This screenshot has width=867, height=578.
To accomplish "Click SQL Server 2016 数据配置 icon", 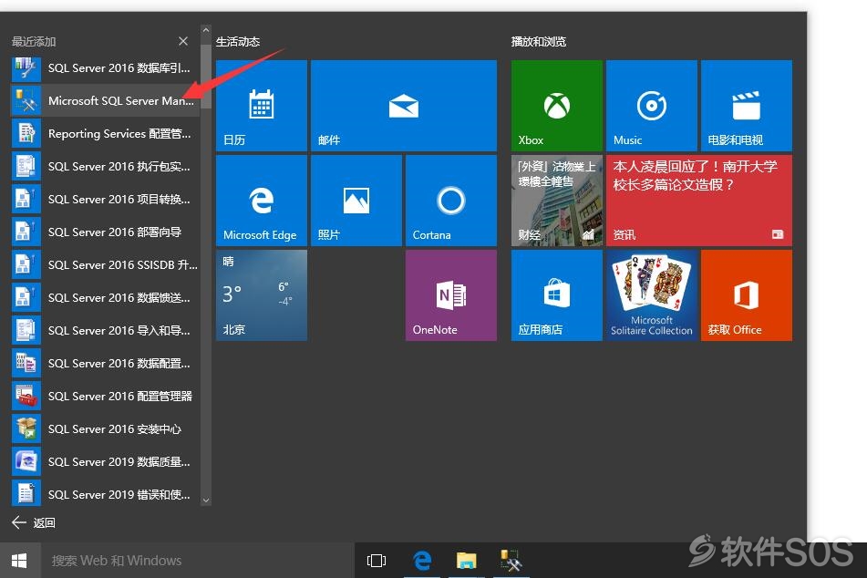I will point(26,364).
